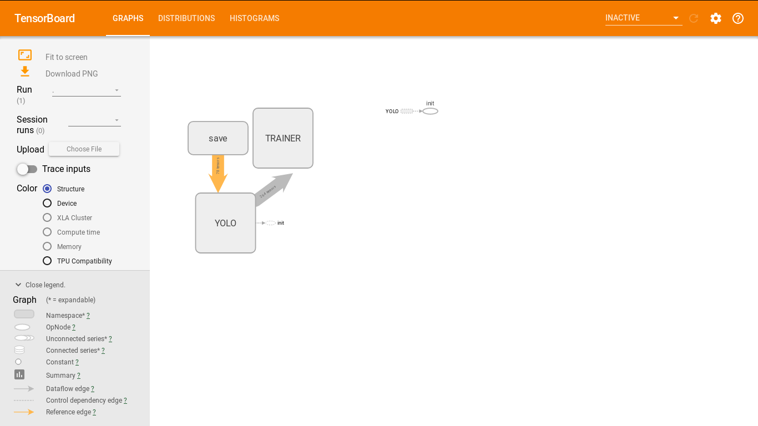Viewport: 758px width, 426px height.
Task: Open the Control dependency edge help link
Action: point(125,400)
